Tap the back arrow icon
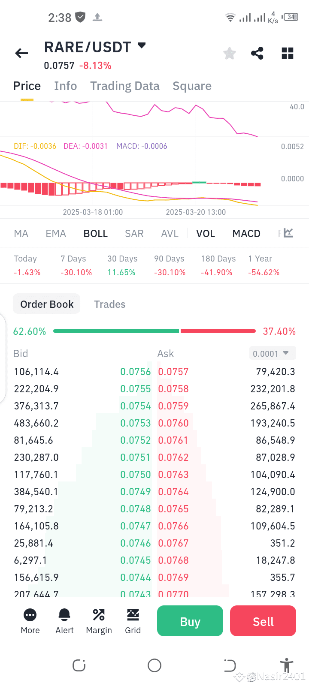309x686 pixels. pos(21,53)
